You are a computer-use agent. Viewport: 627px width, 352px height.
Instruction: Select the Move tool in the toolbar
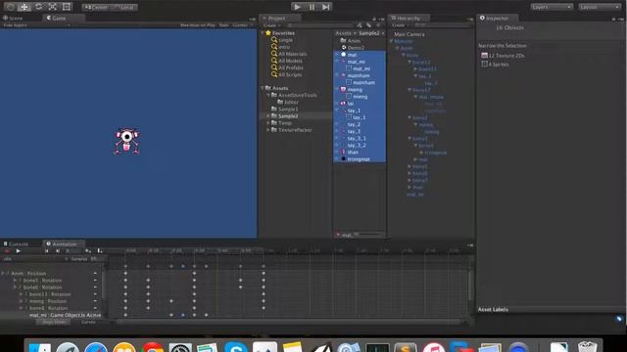click(24, 7)
